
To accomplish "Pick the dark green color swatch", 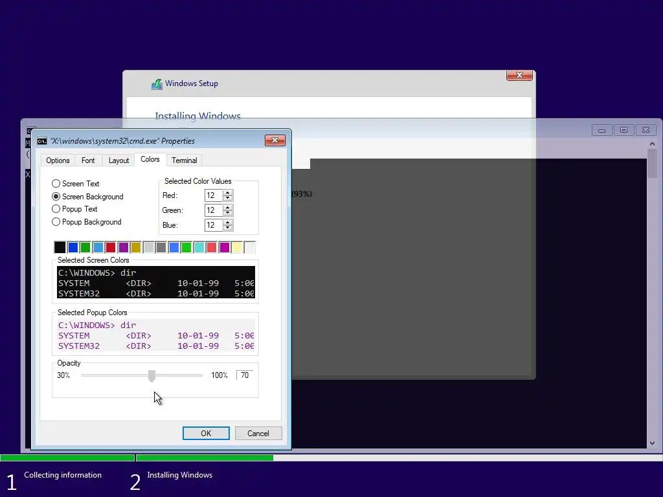I will click(x=85, y=247).
